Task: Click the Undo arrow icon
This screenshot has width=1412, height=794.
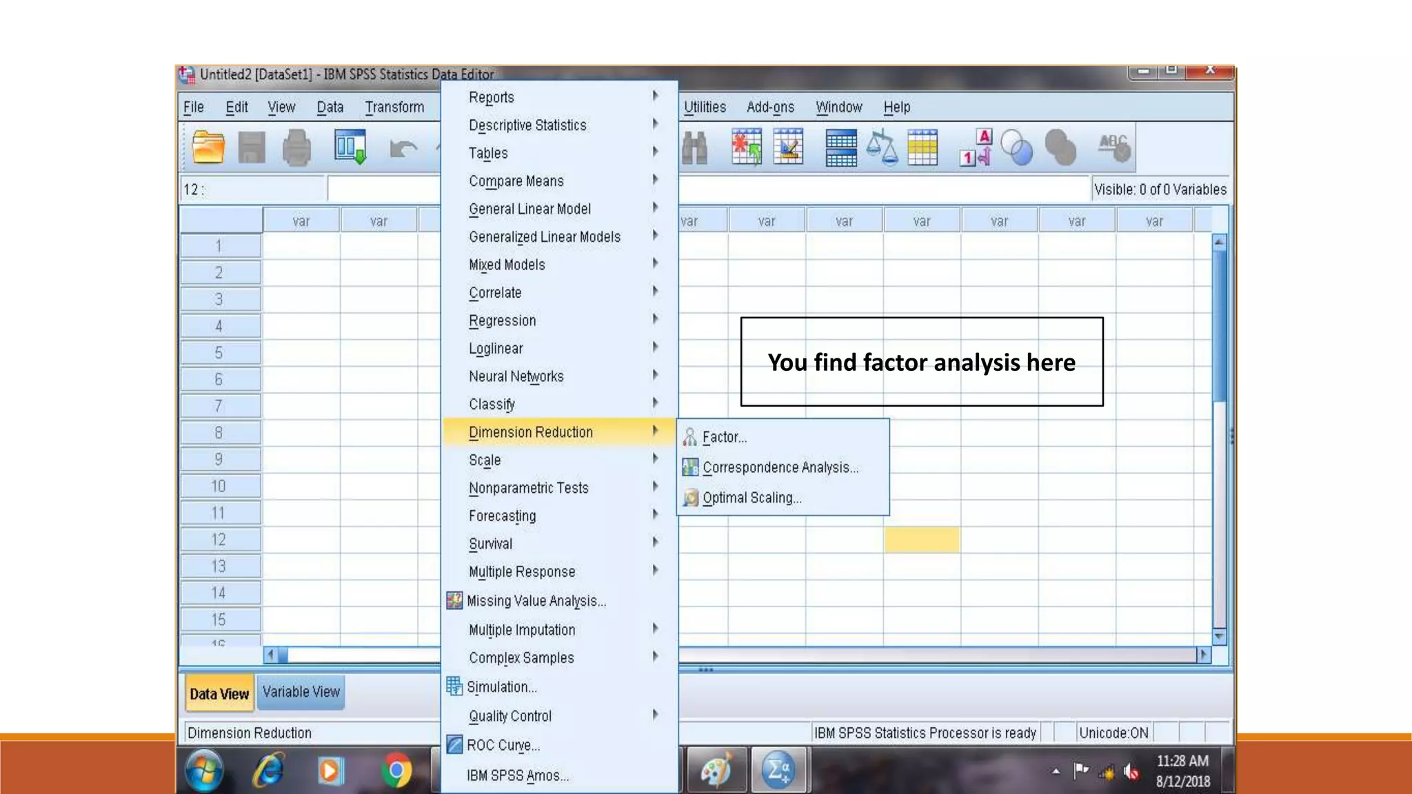Action: pos(403,148)
